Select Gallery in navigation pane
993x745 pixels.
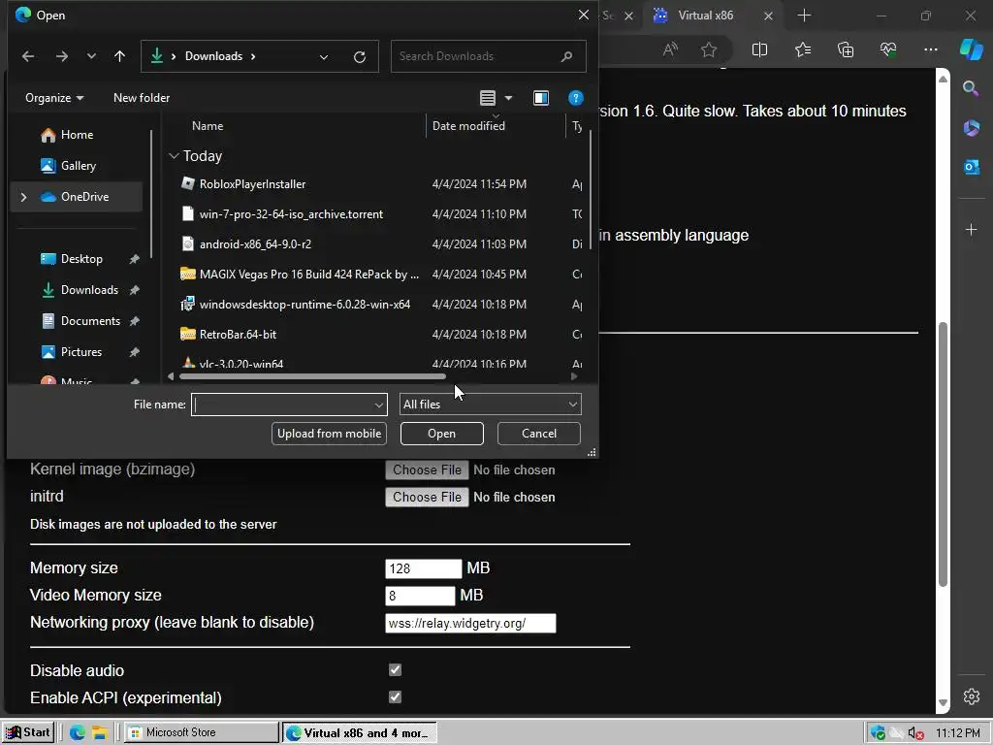tap(78, 165)
